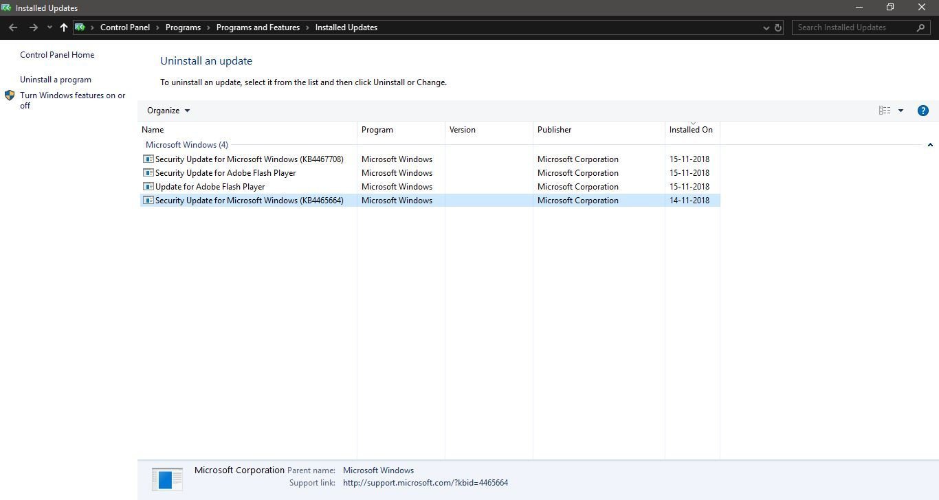Click the Control Panel icon in address bar

(80, 27)
